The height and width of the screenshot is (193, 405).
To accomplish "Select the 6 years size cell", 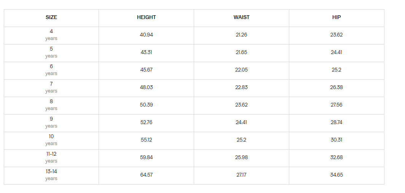I will tap(51, 70).
